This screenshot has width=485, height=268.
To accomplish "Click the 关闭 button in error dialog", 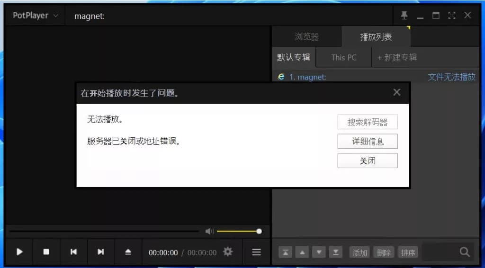I will 367,161.
